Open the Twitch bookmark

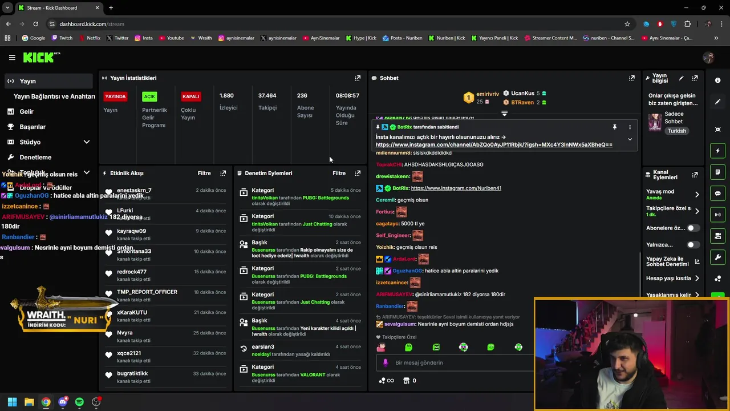coord(62,38)
